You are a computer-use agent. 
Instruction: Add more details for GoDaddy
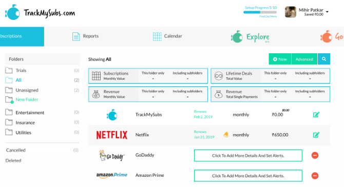point(248,155)
